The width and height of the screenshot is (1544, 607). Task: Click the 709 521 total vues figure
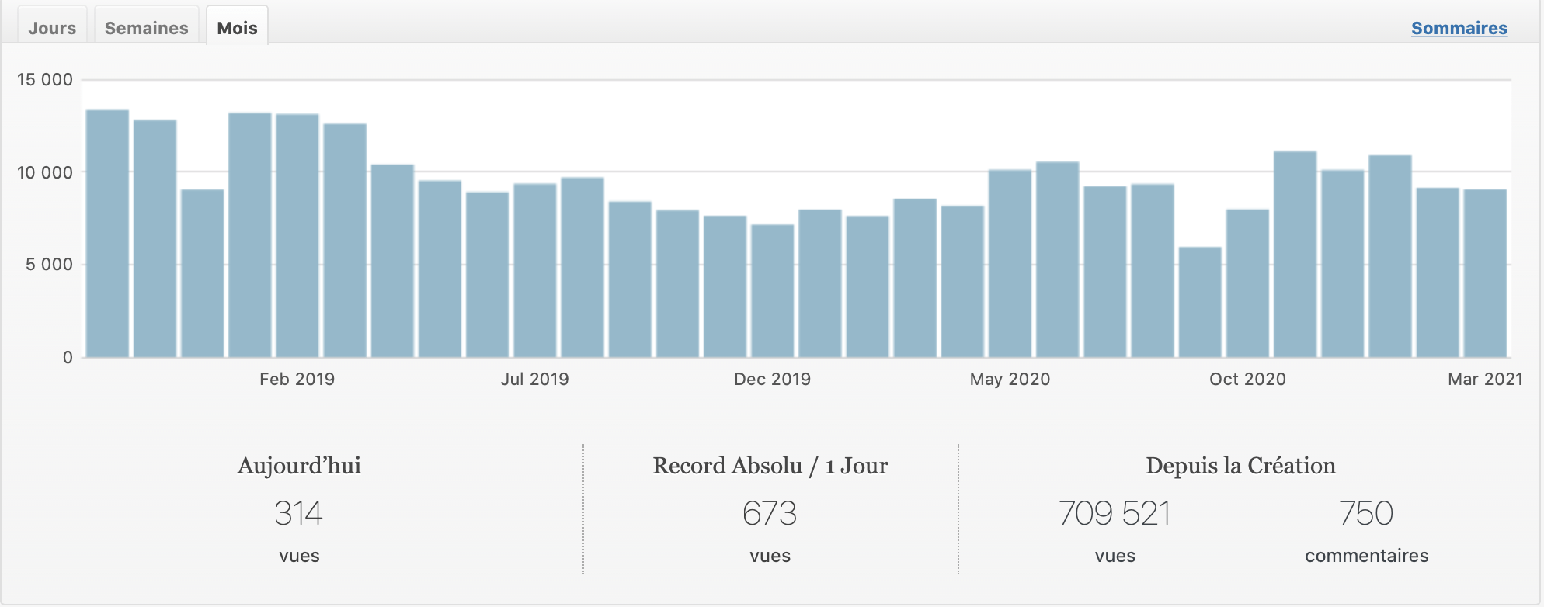[1115, 514]
